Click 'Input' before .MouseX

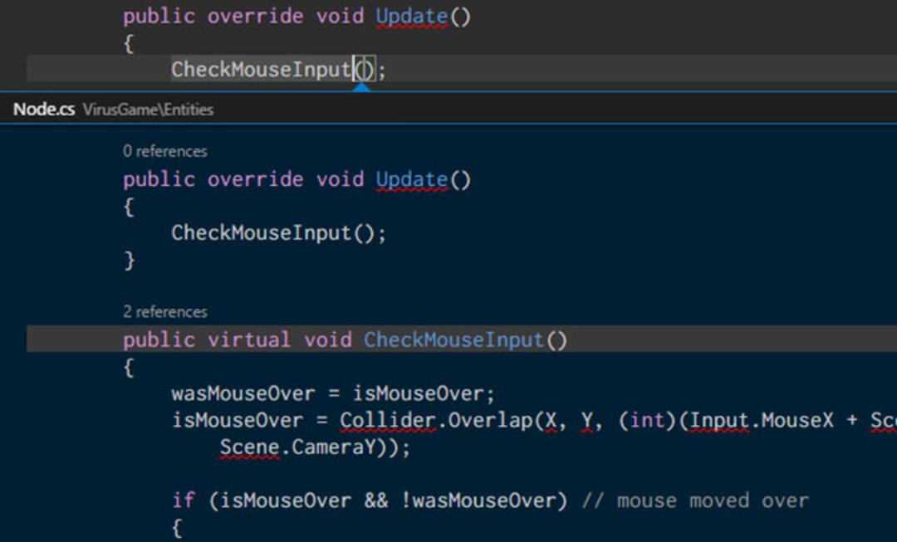(719, 421)
